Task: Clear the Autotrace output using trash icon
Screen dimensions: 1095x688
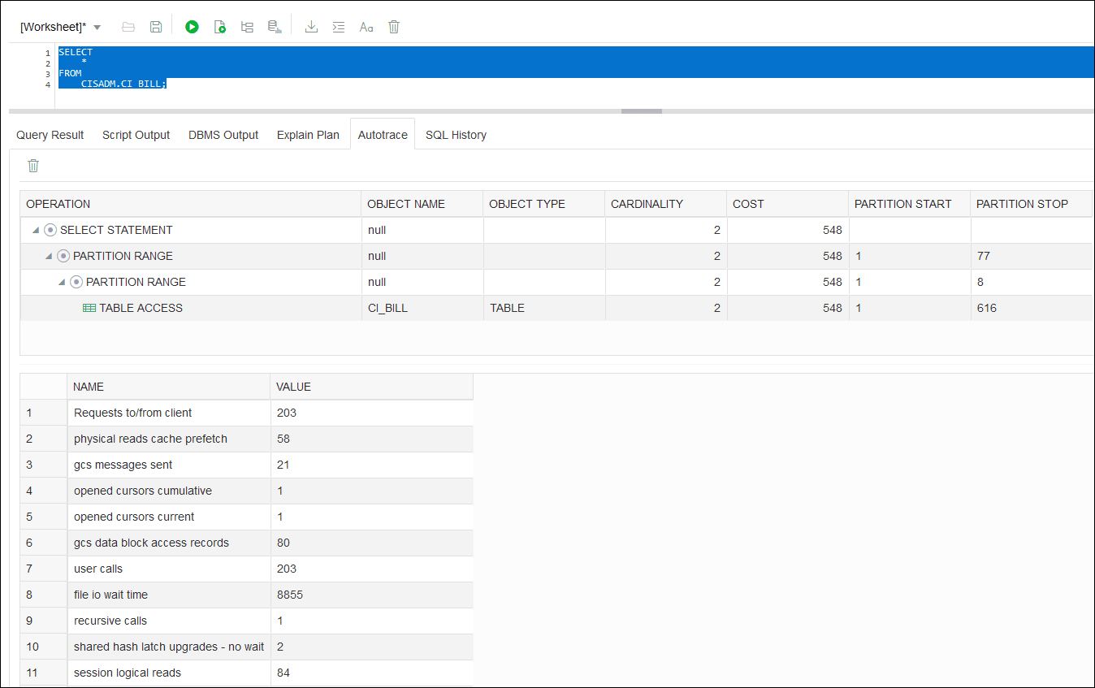Action: pyautogui.click(x=32, y=165)
